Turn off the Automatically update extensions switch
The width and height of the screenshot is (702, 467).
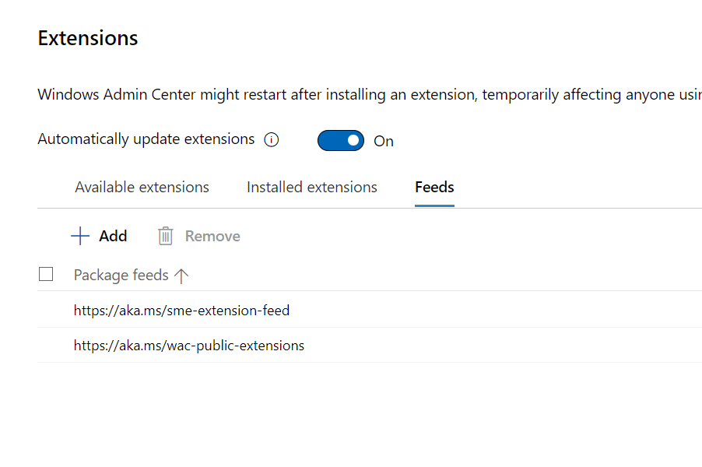point(341,141)
